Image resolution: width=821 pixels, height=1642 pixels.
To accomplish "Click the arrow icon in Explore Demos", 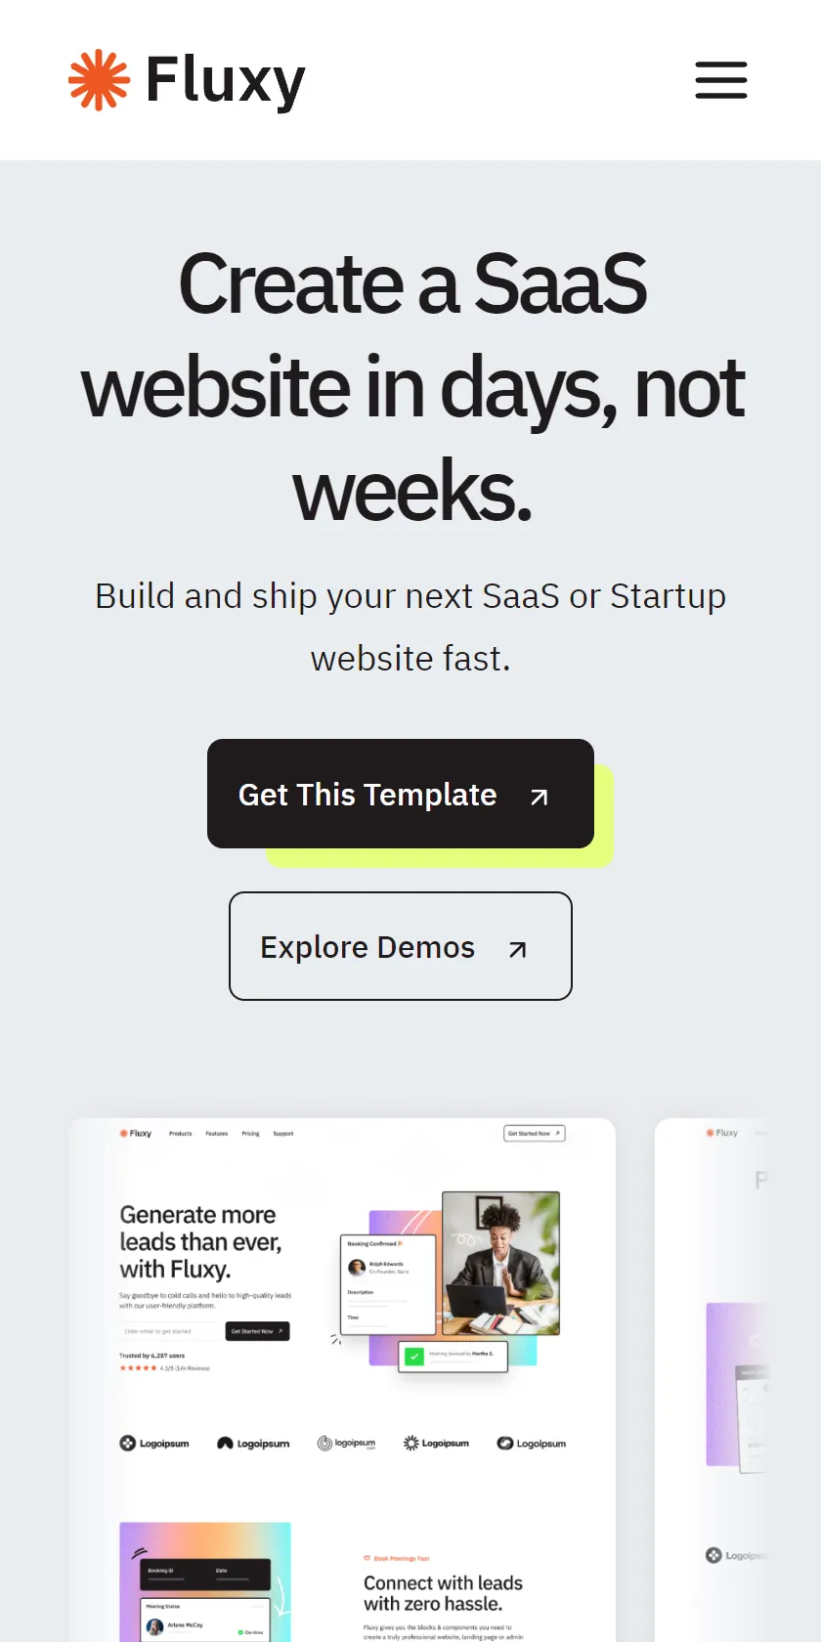I will tap(518, 949).
